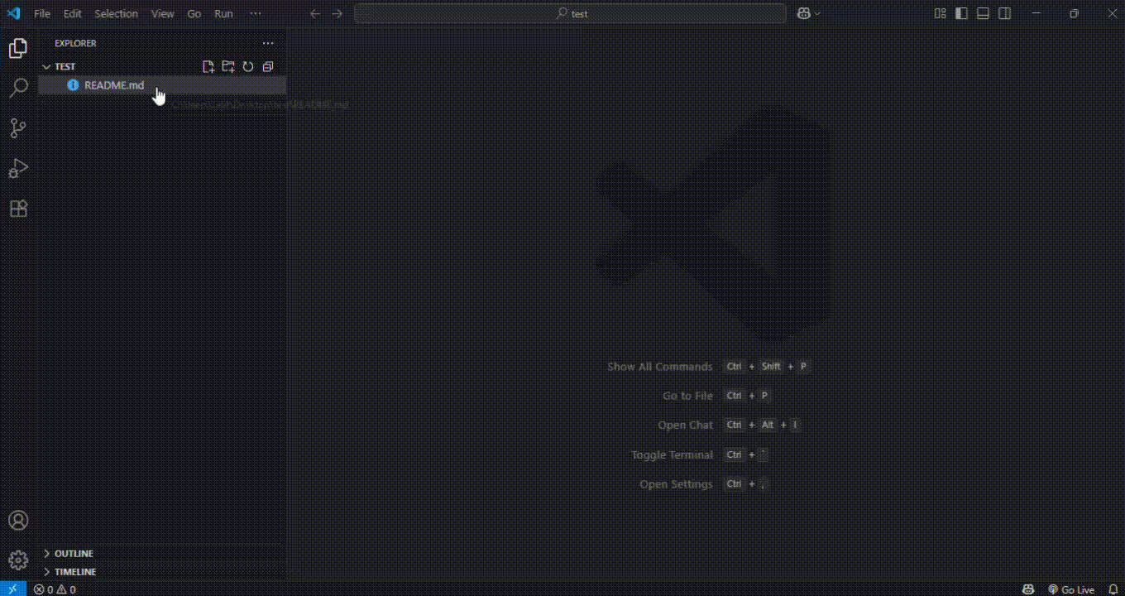Open the Customize Layout icon
The width and height of the screenshot is (1125, 596).
pos(941,13)
